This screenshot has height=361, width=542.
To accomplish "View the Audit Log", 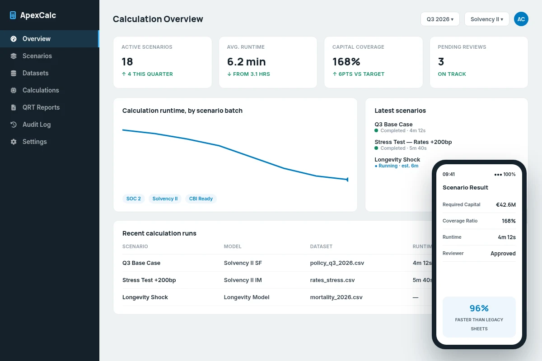I will click(x=49, y=125).
